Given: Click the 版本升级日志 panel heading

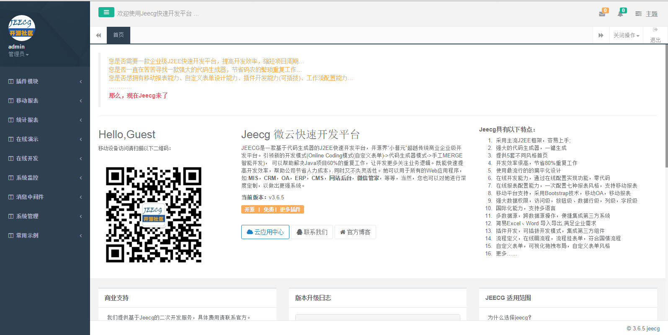Looking at the screenshot, I should tap(313, 298).
